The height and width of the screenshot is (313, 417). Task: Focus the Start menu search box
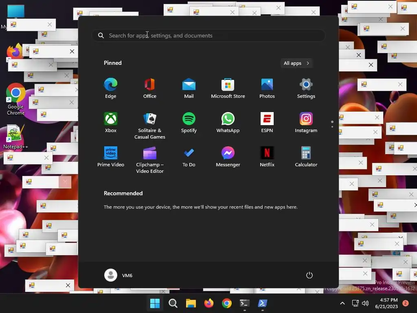pos(208,35)
